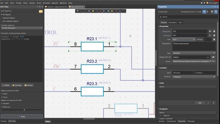Open the Place menu
The width and height of the screenshot is (220, 124).
pos(25,3)
